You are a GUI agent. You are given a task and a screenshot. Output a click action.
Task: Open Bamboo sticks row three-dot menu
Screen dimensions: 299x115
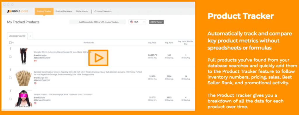coord(10,70)
